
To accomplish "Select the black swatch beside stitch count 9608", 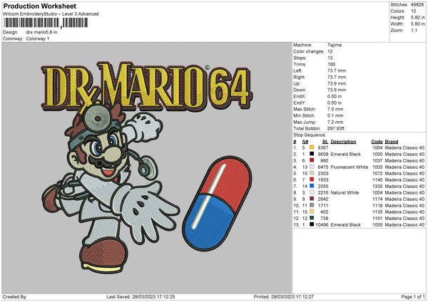I will tap(312, 154).
